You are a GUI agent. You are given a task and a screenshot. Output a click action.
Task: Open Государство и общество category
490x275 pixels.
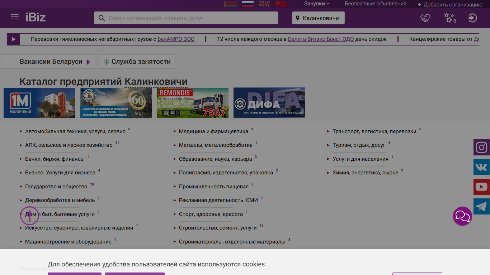[56, 187]
